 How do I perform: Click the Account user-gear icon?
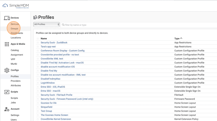click(7, 109)
